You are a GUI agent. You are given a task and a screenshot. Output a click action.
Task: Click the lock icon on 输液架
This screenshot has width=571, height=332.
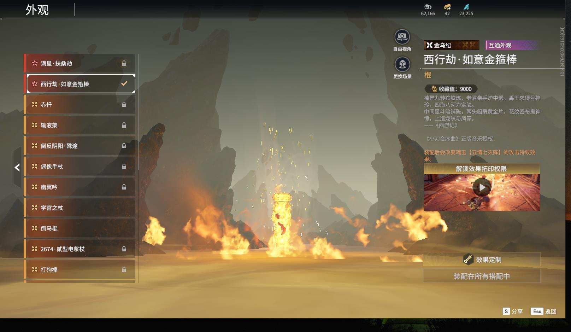124,125
